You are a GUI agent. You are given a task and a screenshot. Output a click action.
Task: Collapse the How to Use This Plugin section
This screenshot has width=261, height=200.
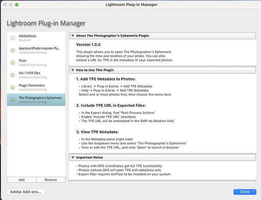click(73, 70)
